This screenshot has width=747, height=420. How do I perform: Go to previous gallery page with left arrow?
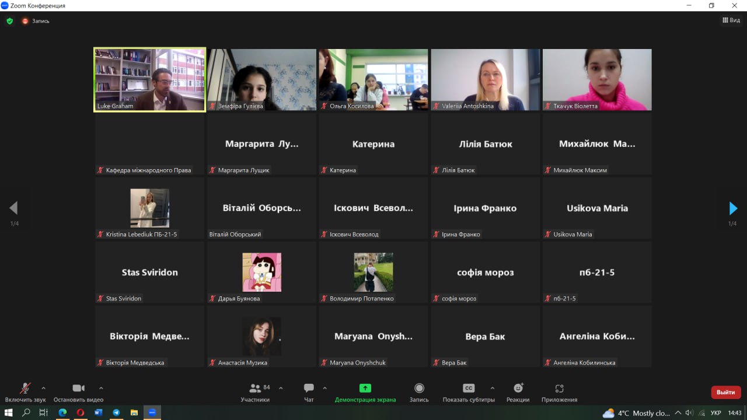[x=13, y=208]
